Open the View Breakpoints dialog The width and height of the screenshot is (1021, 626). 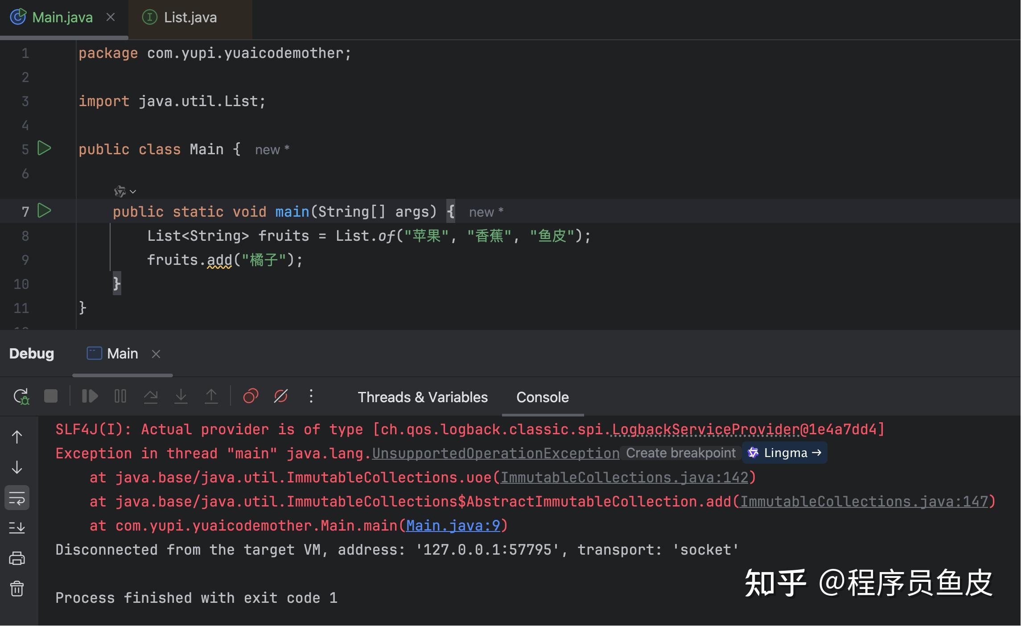tap(251, 396)
